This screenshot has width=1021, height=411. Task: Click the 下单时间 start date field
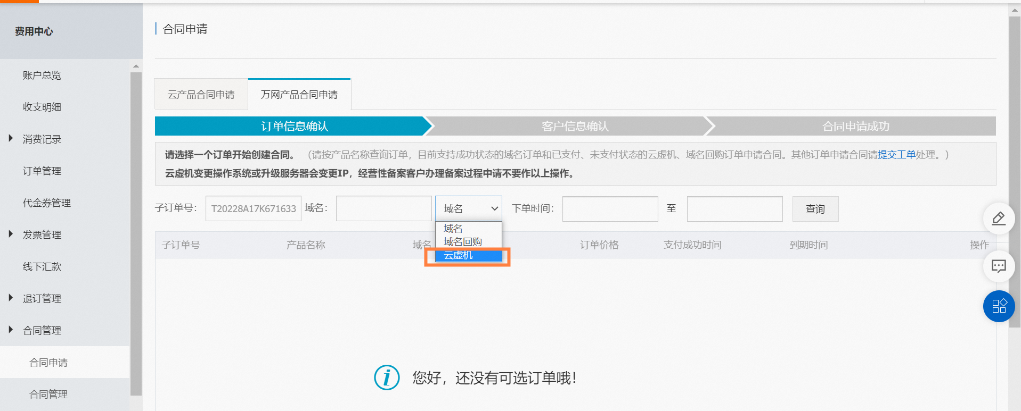click(610, 209)
